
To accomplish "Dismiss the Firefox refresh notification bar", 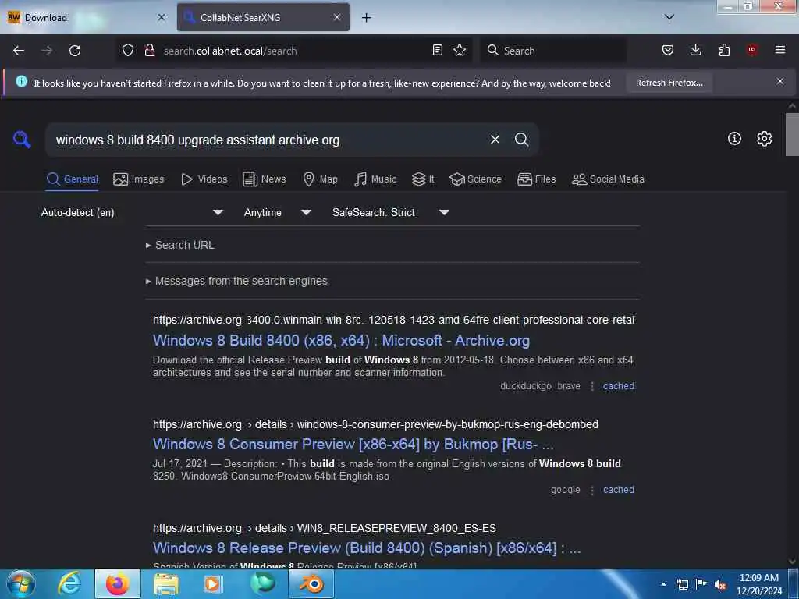I will (780, 81).
